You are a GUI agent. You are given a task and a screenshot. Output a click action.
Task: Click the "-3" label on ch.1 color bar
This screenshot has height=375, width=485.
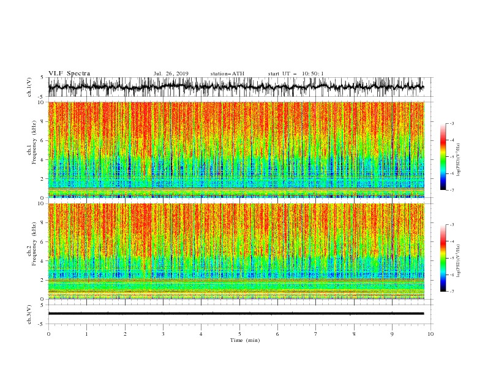tap(452, 123)
